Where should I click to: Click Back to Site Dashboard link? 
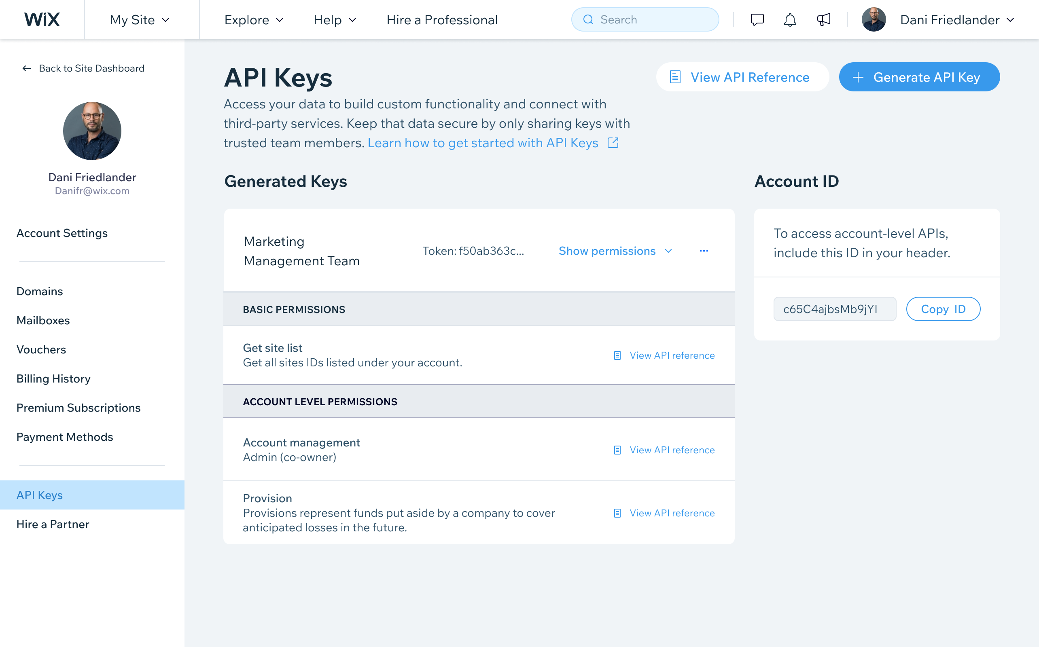tap(83, 68)
